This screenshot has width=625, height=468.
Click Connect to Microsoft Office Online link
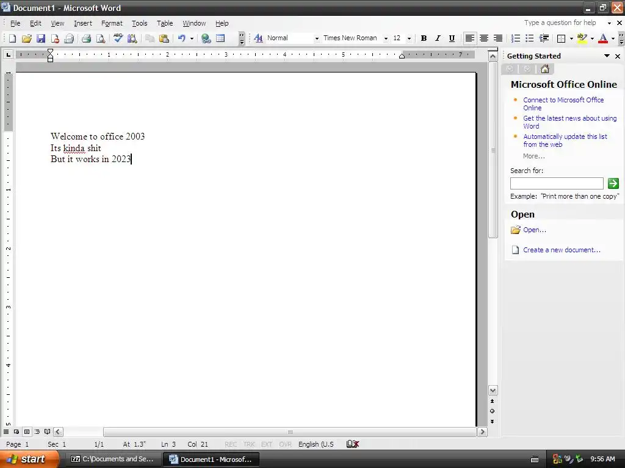click(x=563, y=104)
